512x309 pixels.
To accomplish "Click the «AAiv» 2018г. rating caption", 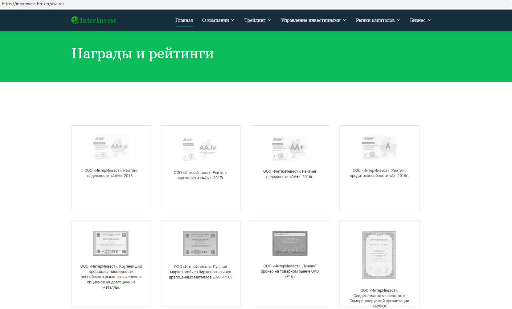I will (x=111, y=173).
